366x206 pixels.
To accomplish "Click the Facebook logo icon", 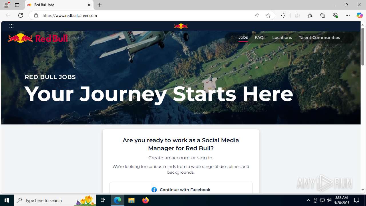I will [x=154, y=190].
